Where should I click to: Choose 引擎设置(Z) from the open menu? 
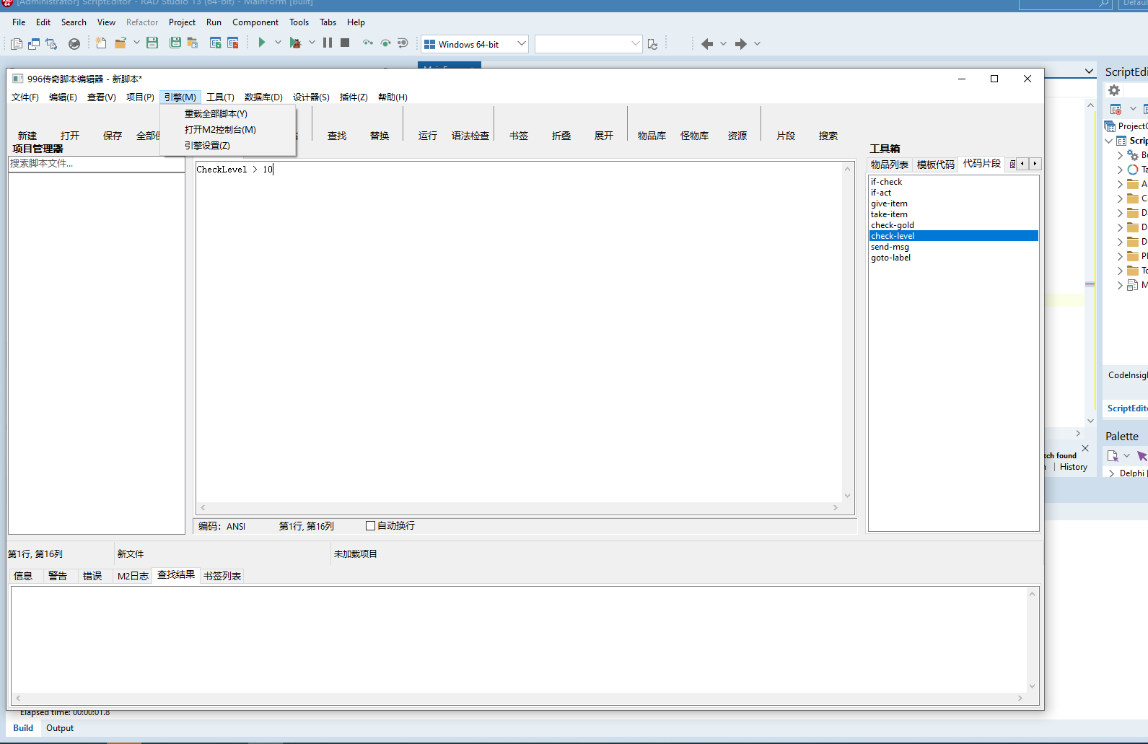click(207, 146)
